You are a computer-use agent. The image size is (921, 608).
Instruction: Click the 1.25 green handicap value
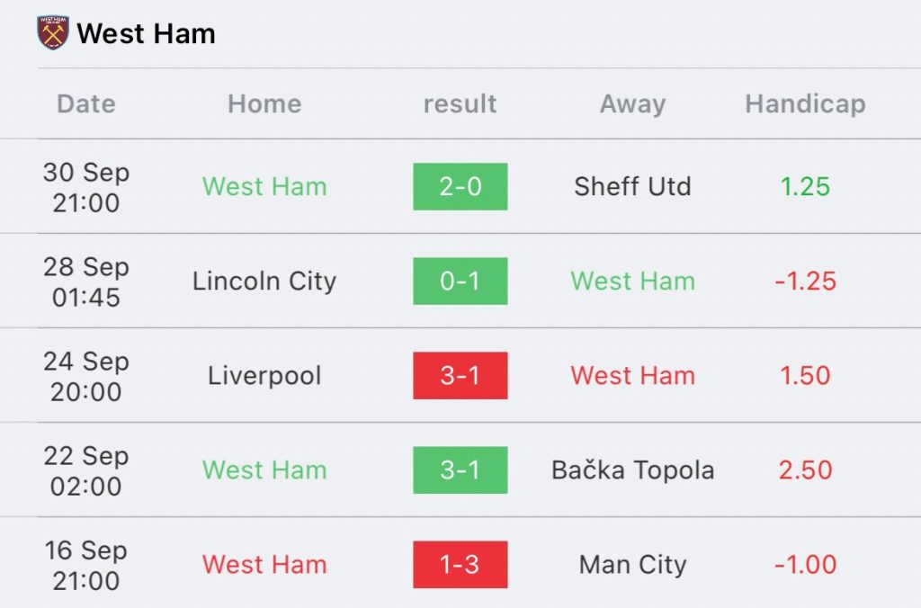point(805,186)
